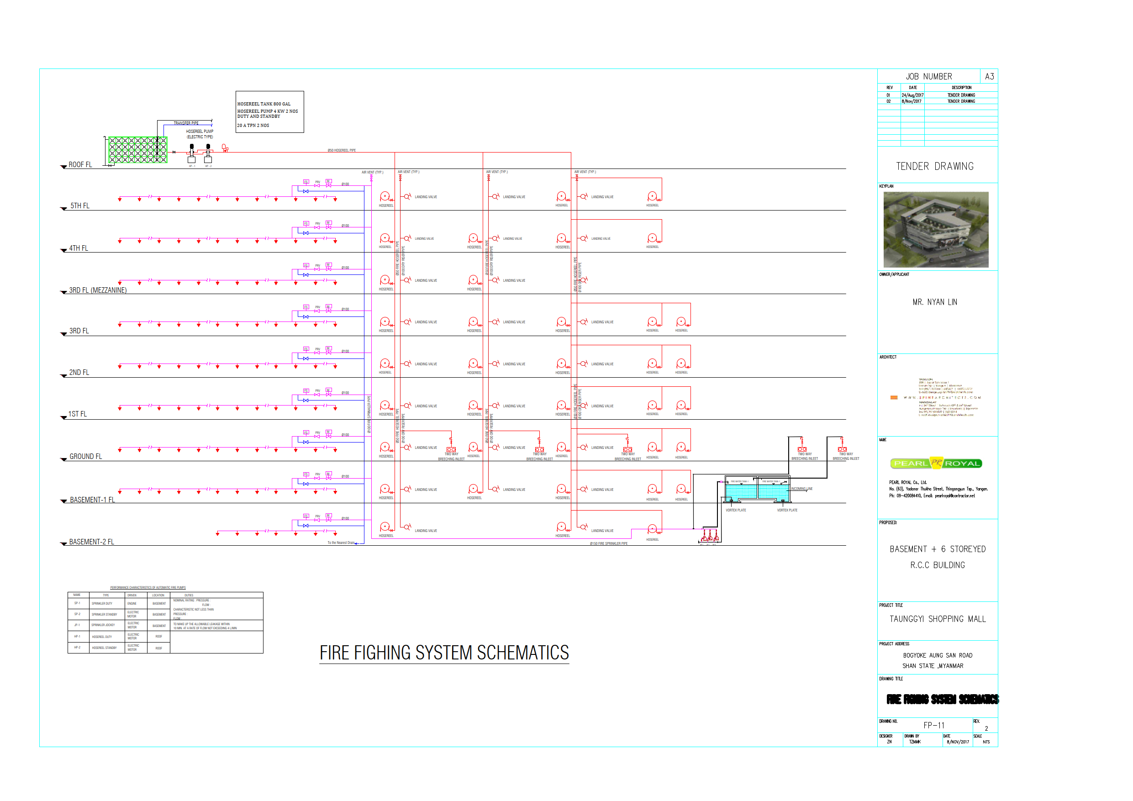1133x801 pixels.
Task: Click the 24/Aug/2017 revision date cell
Action: pyautogui.click(x=912, y=95)
